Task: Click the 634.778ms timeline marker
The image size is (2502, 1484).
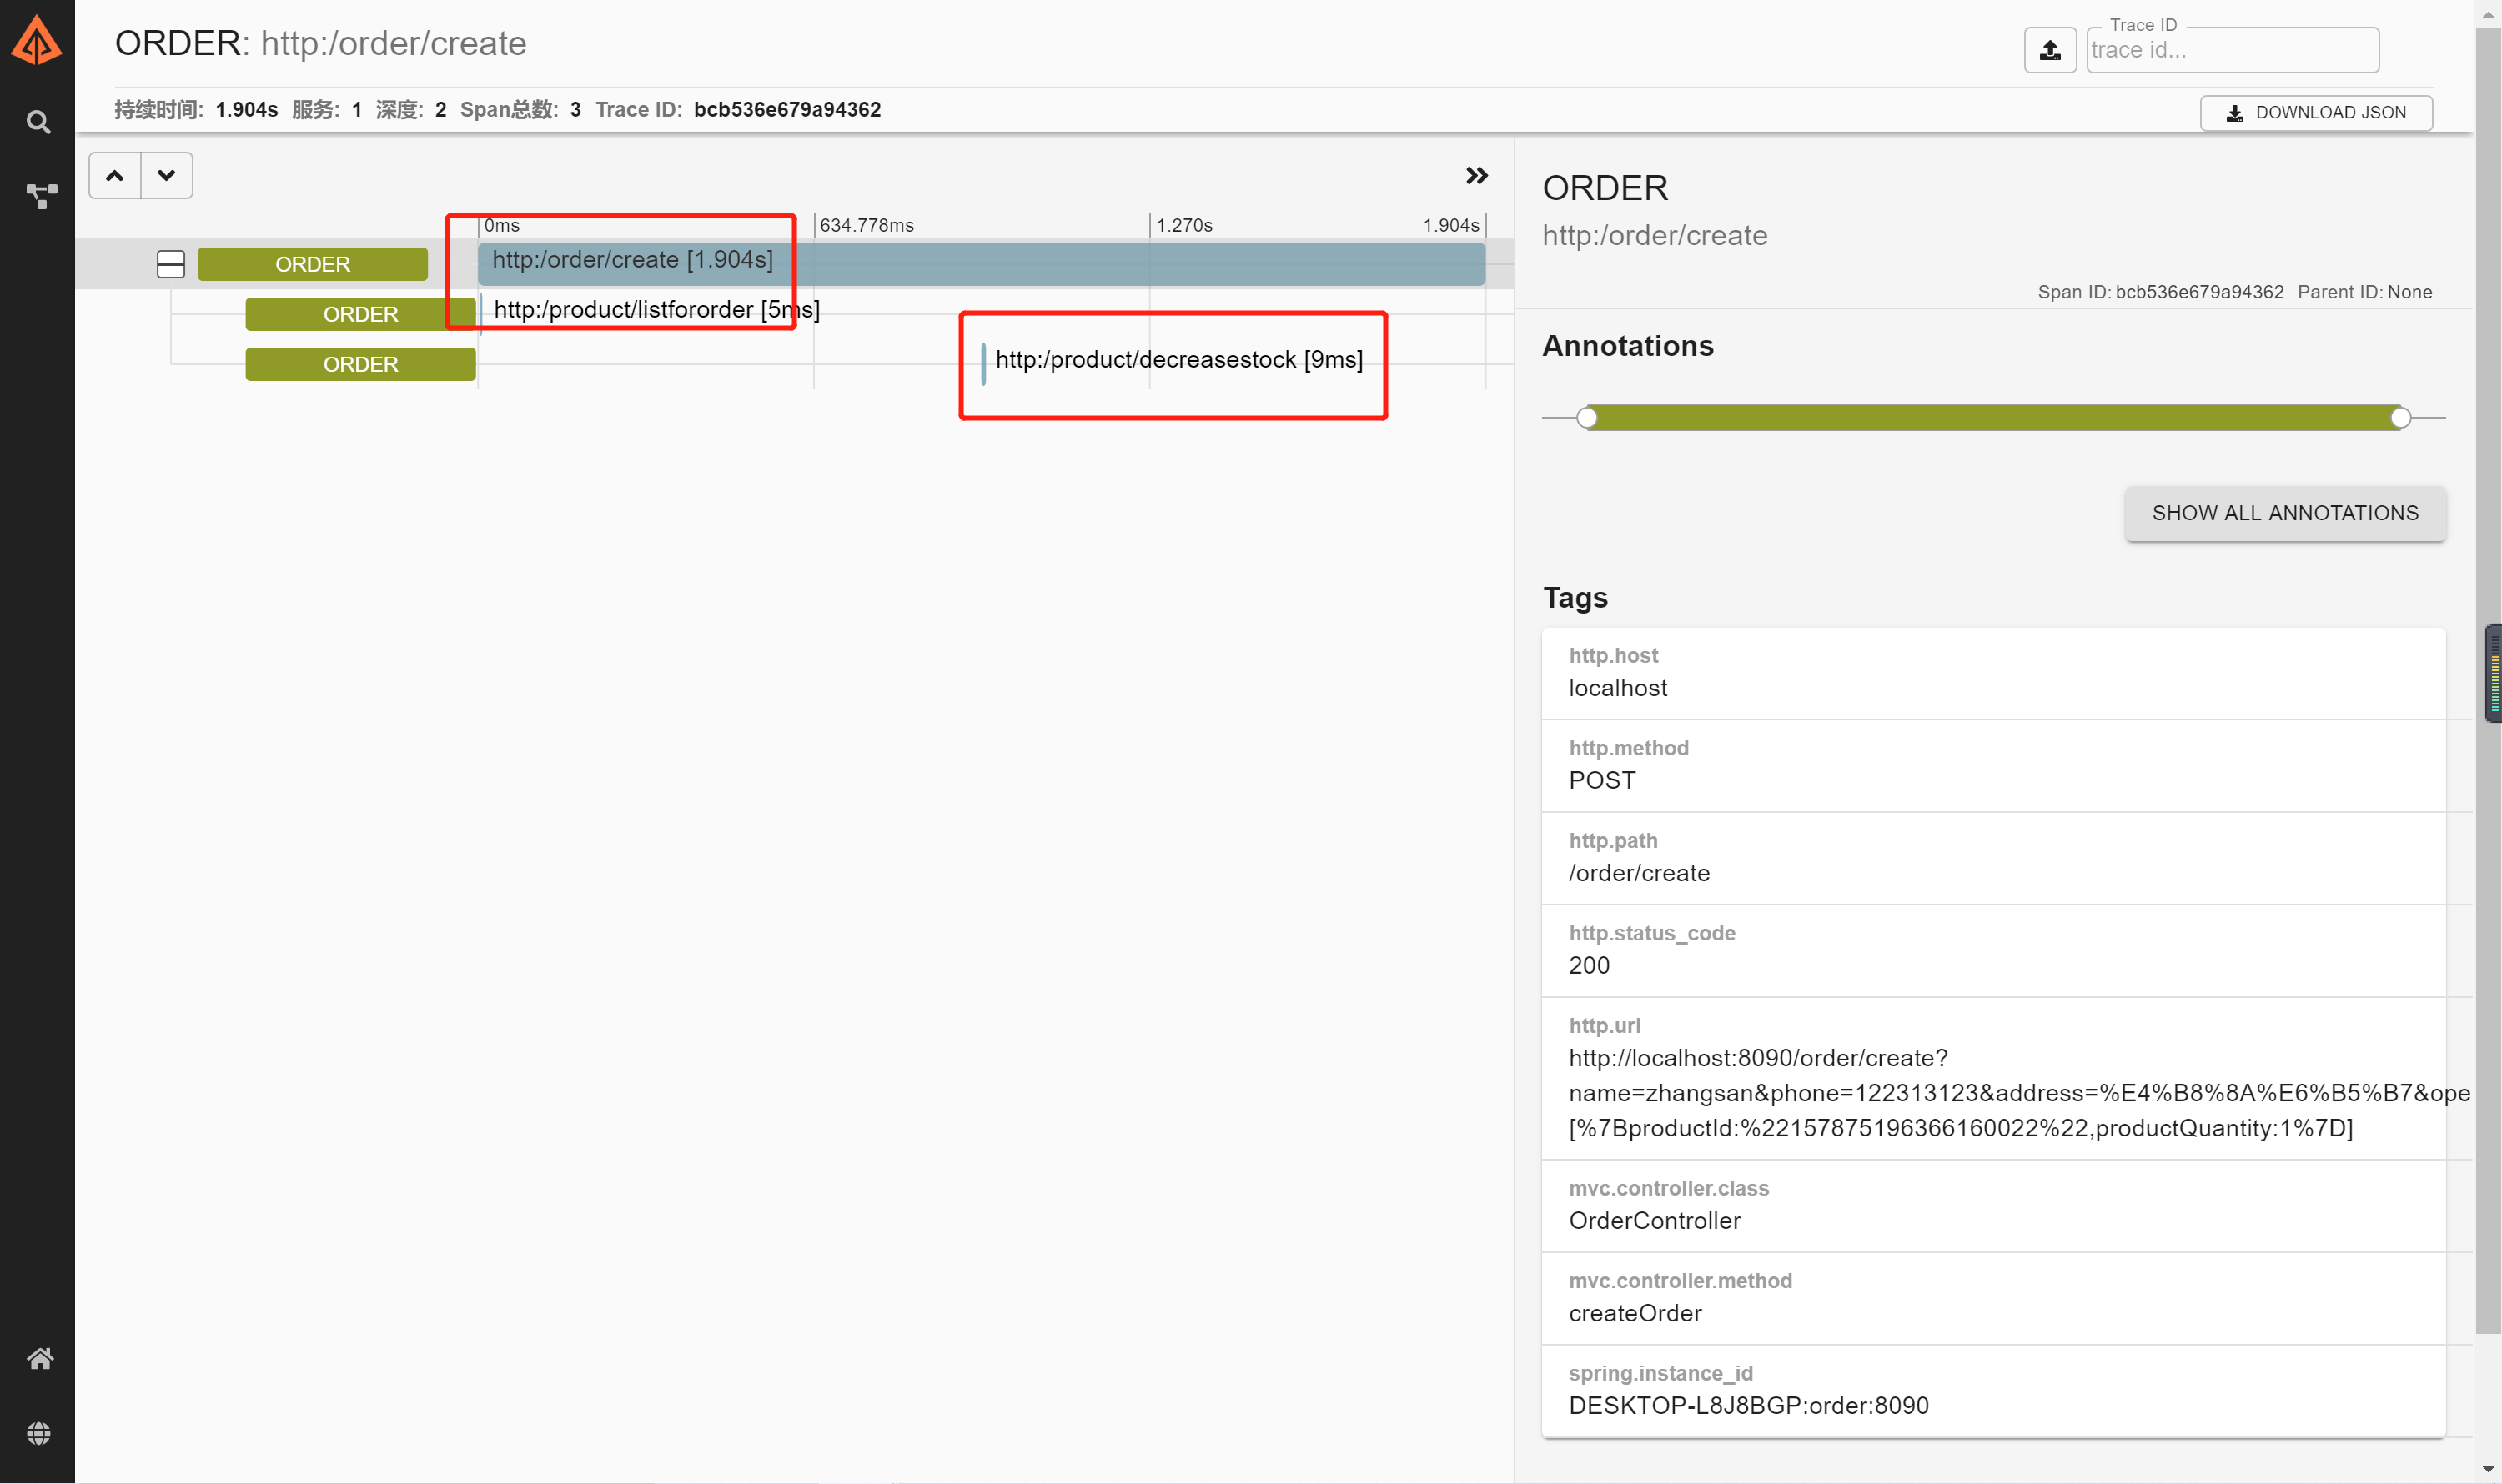Action: [867, 226]
